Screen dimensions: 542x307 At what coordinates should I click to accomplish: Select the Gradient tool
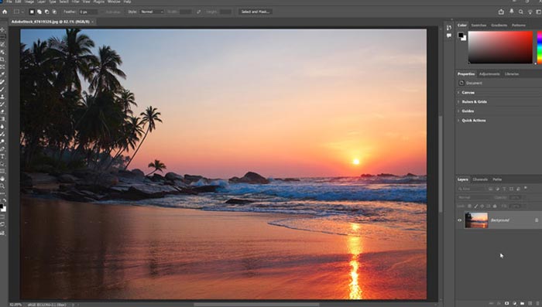(2, 119)
